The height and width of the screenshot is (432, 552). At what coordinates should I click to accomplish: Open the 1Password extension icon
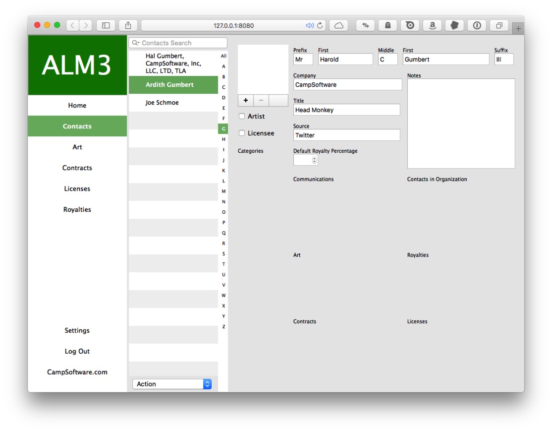pos(477,25)
